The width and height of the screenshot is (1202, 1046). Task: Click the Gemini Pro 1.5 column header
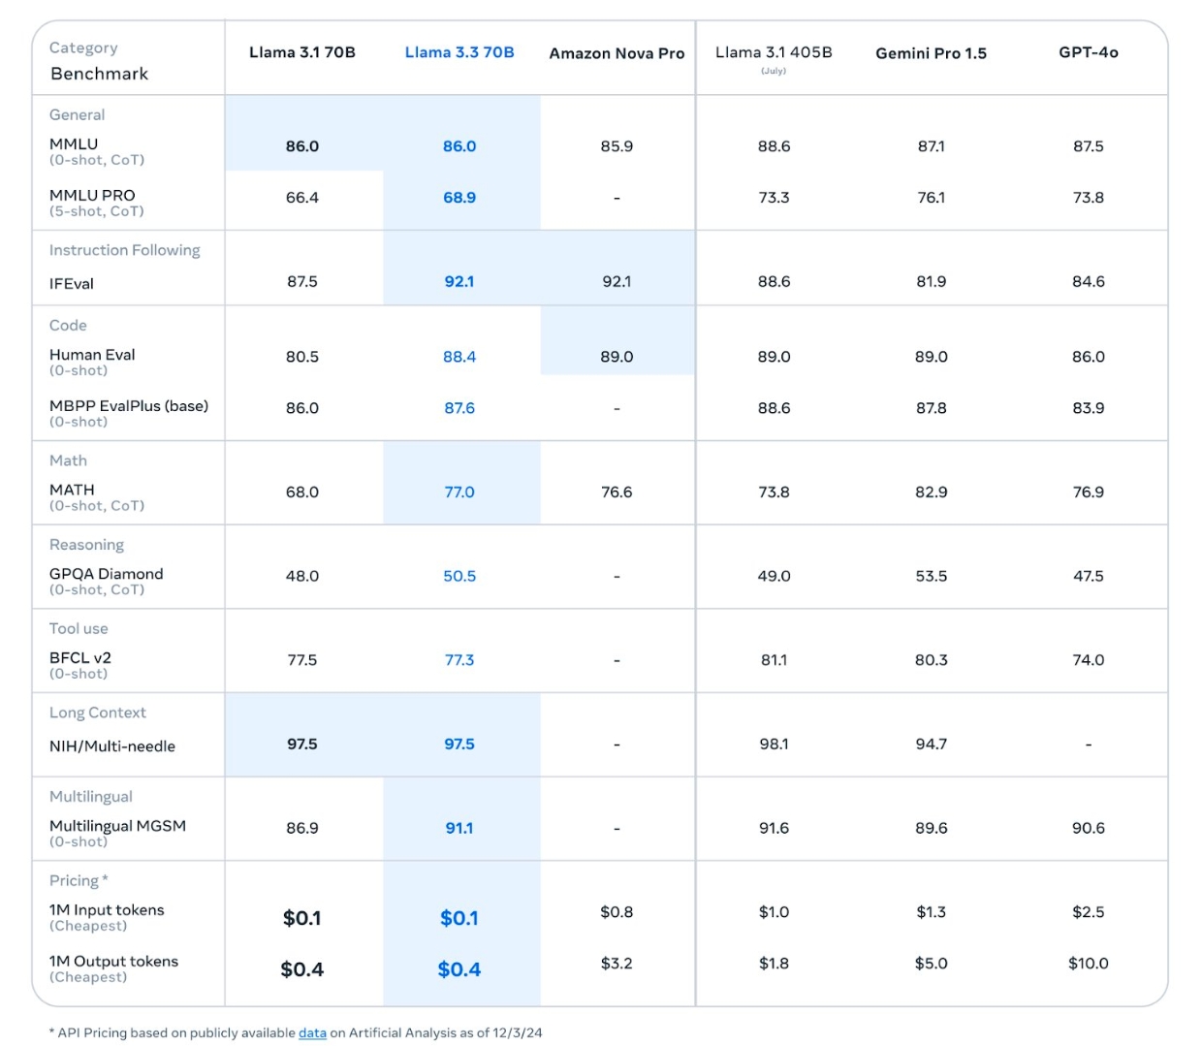pyautogui.click(x=931, y=53)
